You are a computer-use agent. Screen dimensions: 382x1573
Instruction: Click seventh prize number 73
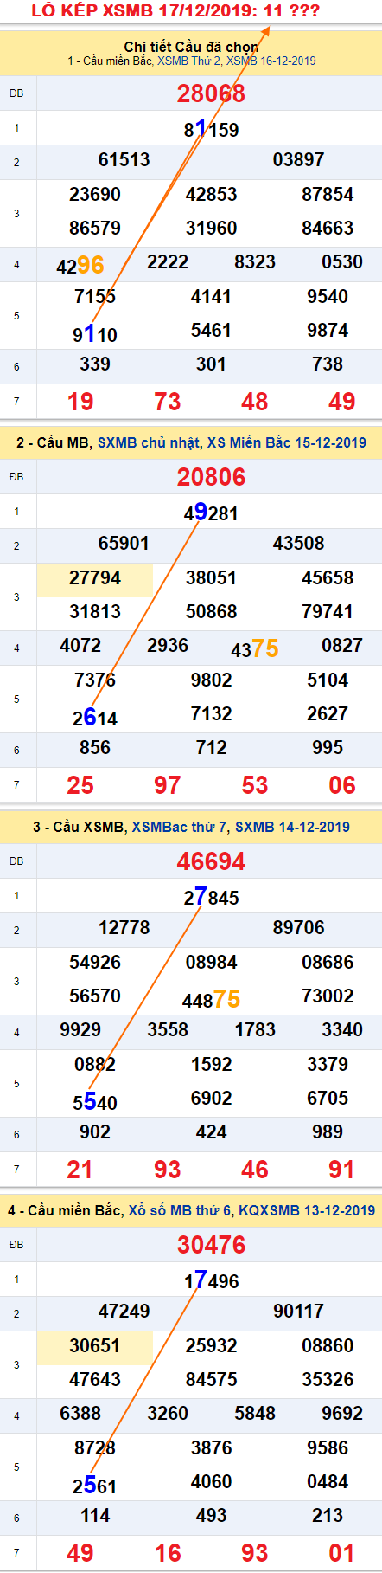click(x=168, y=402)
